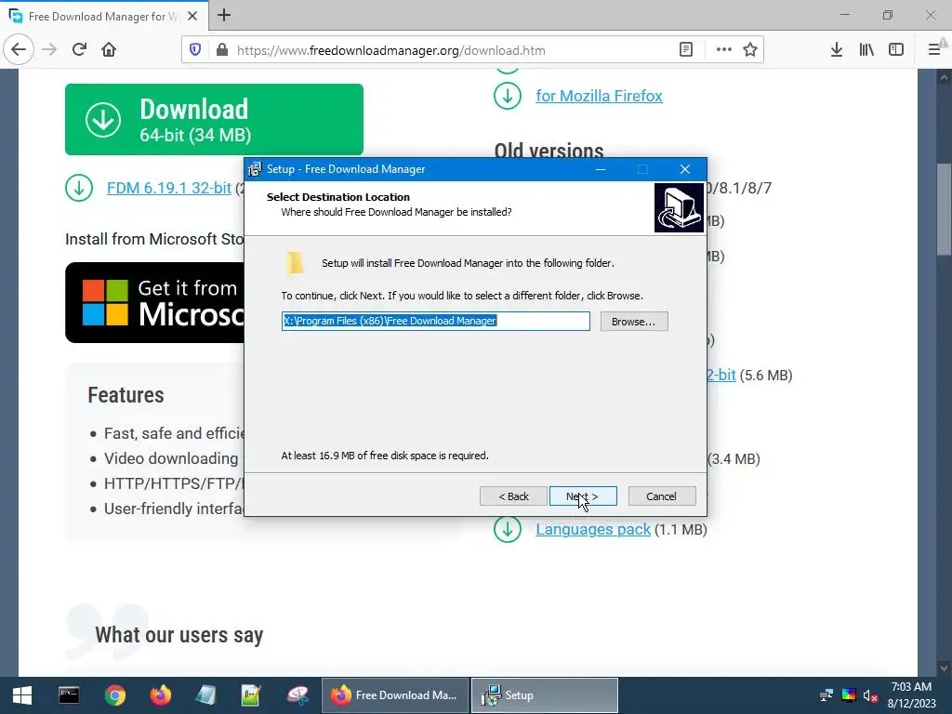Open the Browse folder dialog

[x=634, y=321]
